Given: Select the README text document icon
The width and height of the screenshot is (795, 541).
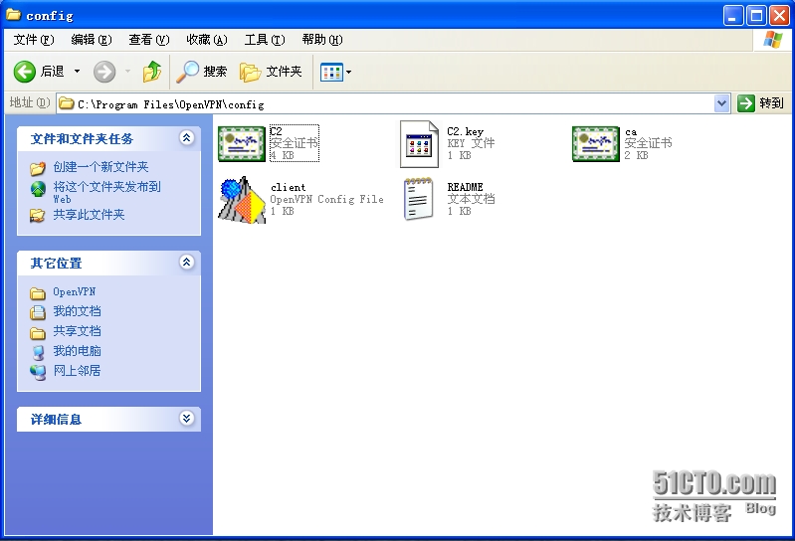Looking at the screenshot, I should point(419,199).
